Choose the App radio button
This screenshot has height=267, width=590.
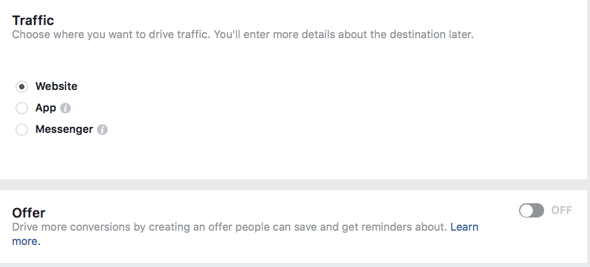tap(22, 108)
